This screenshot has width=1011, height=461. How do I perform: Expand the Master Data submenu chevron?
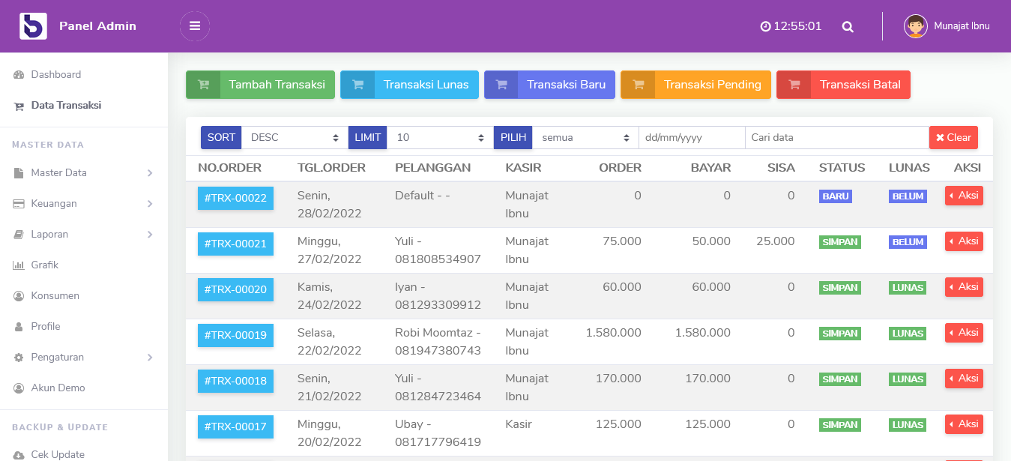pyautogui.click(x=150, y=173)
